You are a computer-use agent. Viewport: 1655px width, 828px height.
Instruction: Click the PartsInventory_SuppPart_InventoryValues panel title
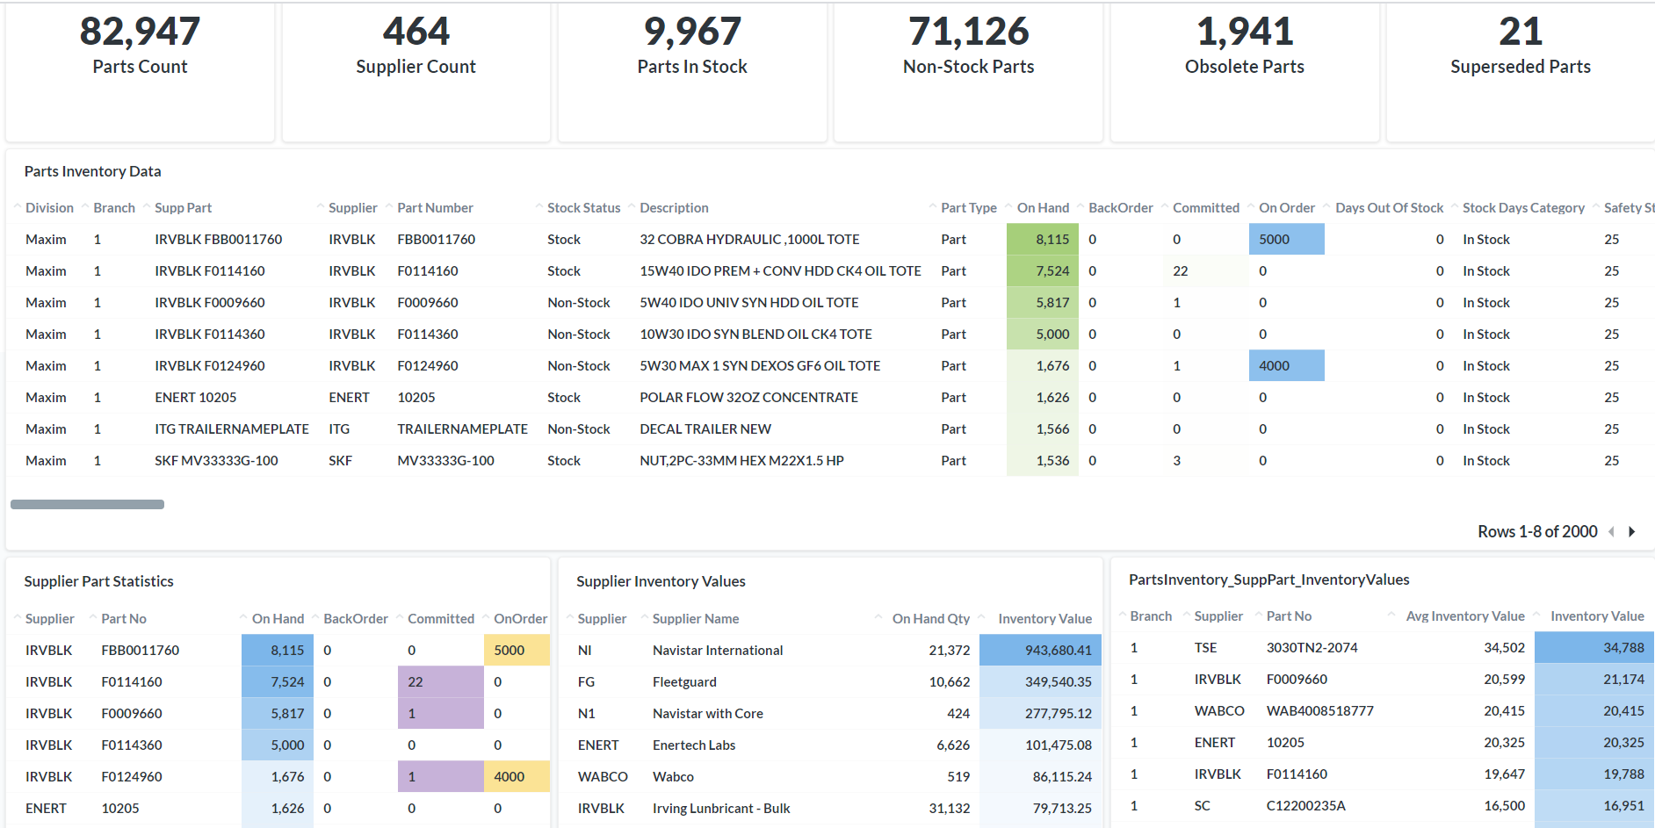(x=1268, y=580)
